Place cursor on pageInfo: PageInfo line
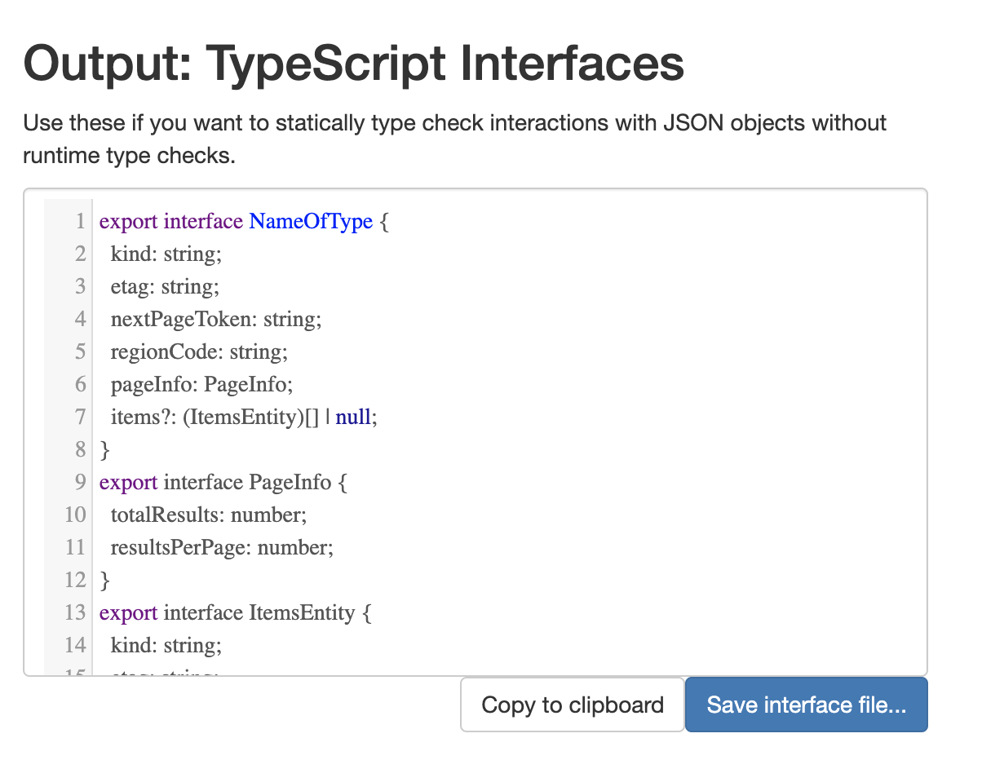This screenshot has width=982, height=760. tap(201, 384)
